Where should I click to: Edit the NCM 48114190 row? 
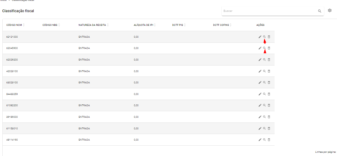pos(260,140)
